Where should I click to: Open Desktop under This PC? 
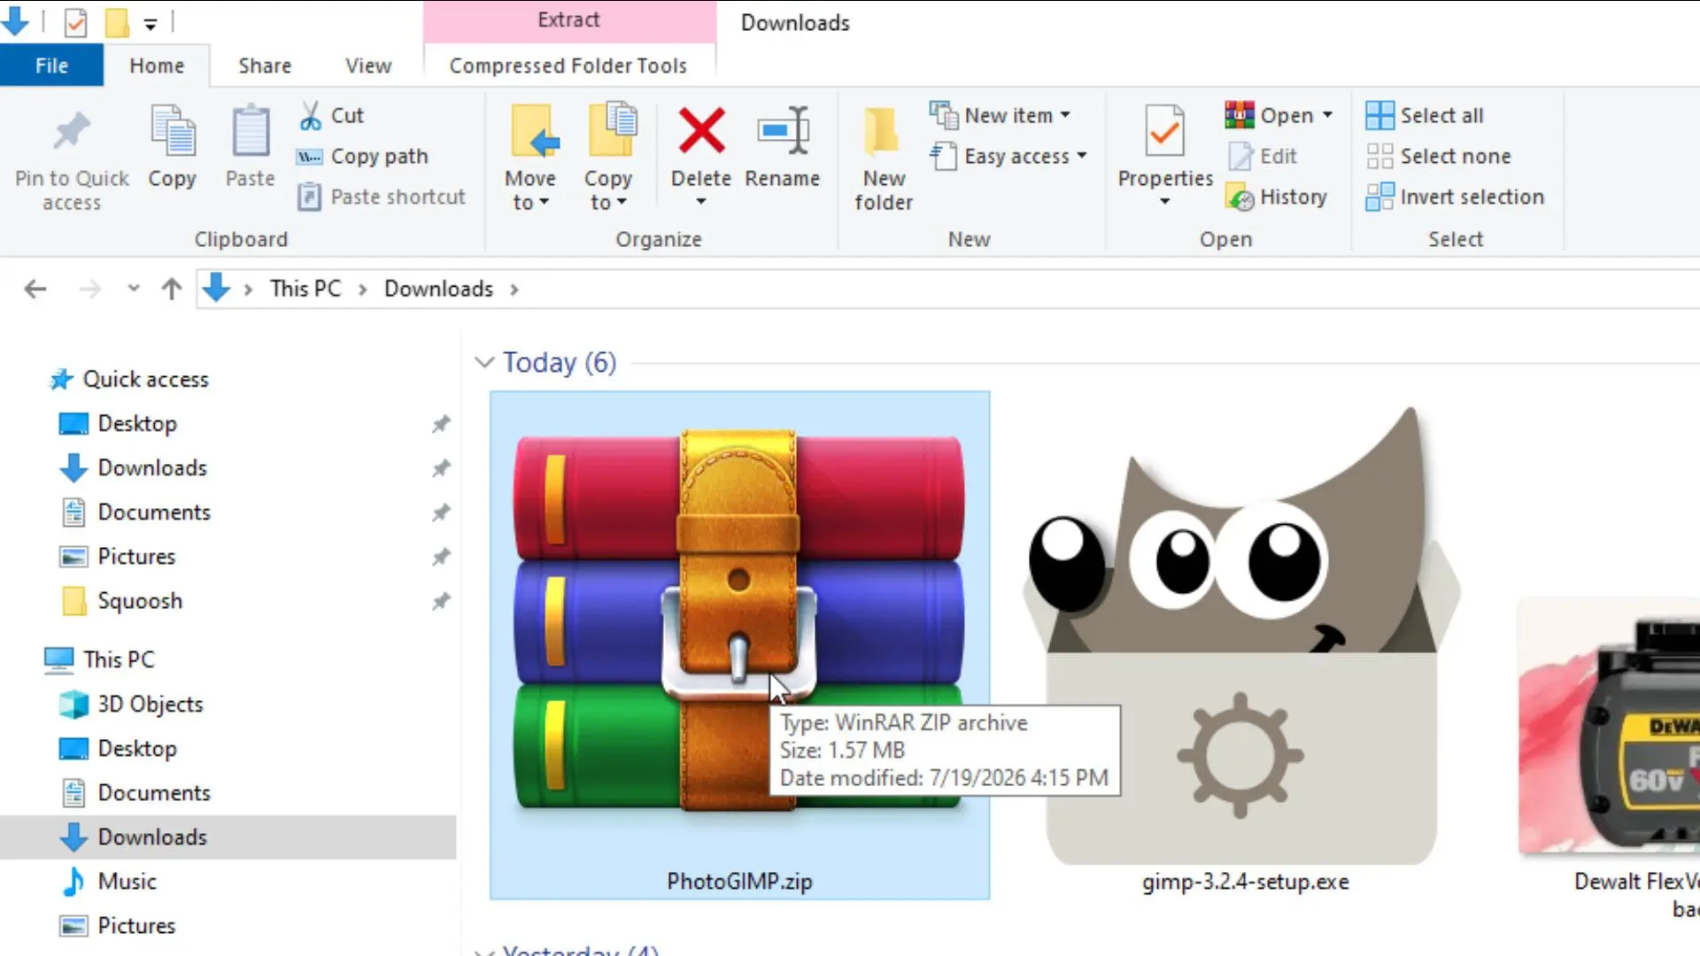(x=137, y=749)
